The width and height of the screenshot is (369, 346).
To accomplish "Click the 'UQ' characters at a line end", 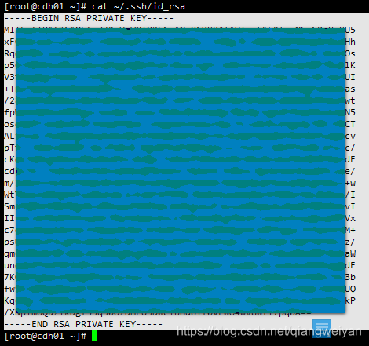I will pyautogui.click(x=350, y=289).
